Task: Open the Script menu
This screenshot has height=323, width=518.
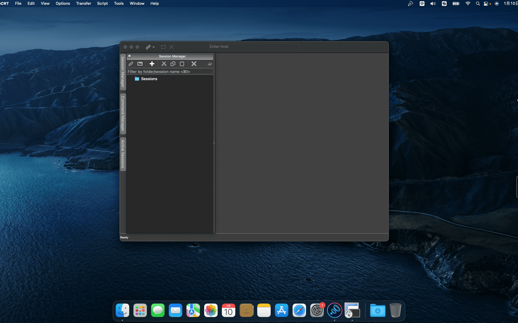Action: pos(102,4)
